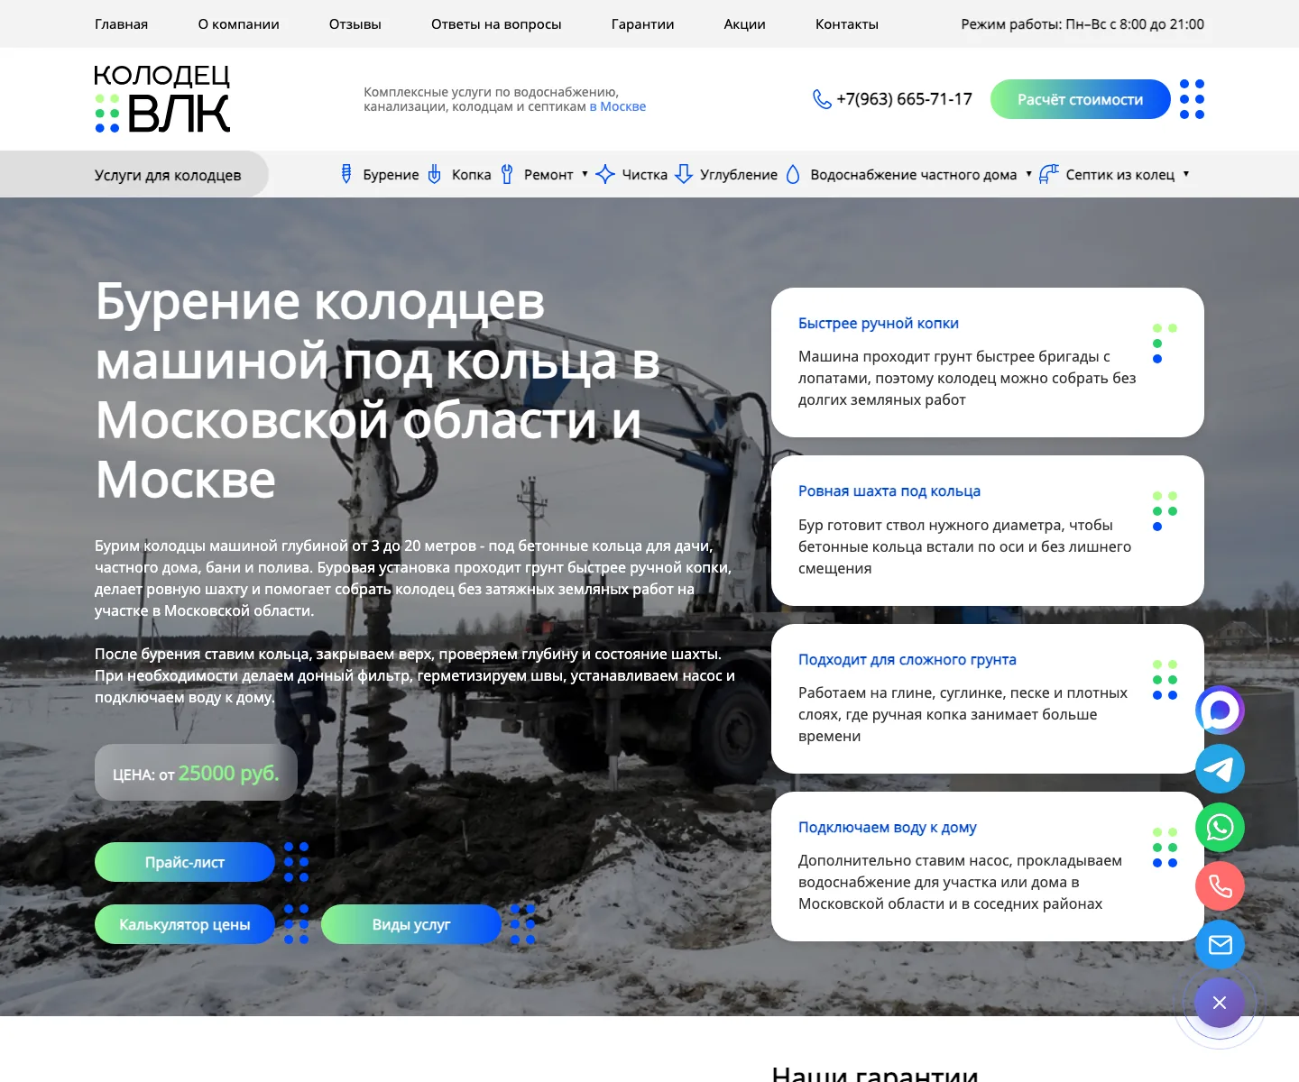1299x1082 pixels.
Task: Click the Прайс-лист button
Action: [x=185, y=862]
